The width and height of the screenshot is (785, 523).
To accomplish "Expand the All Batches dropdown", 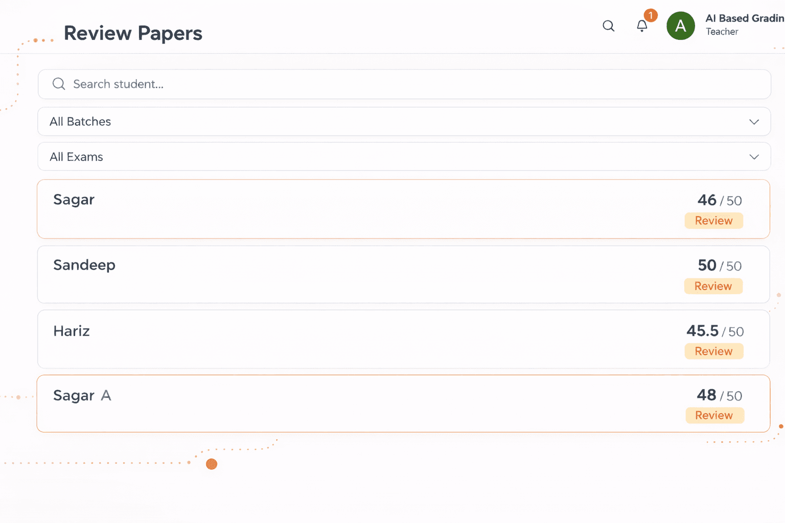I will pyautogui.click(x=404, y=122).
